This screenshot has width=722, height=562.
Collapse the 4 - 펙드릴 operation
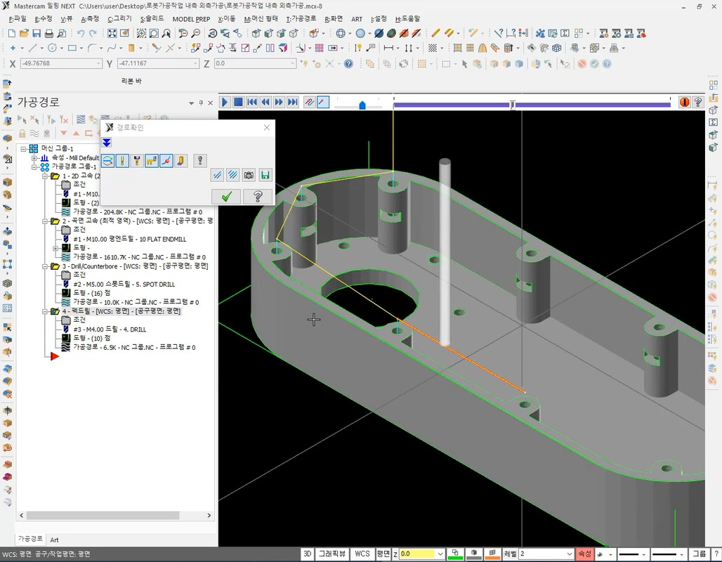[x=45, y=311]
